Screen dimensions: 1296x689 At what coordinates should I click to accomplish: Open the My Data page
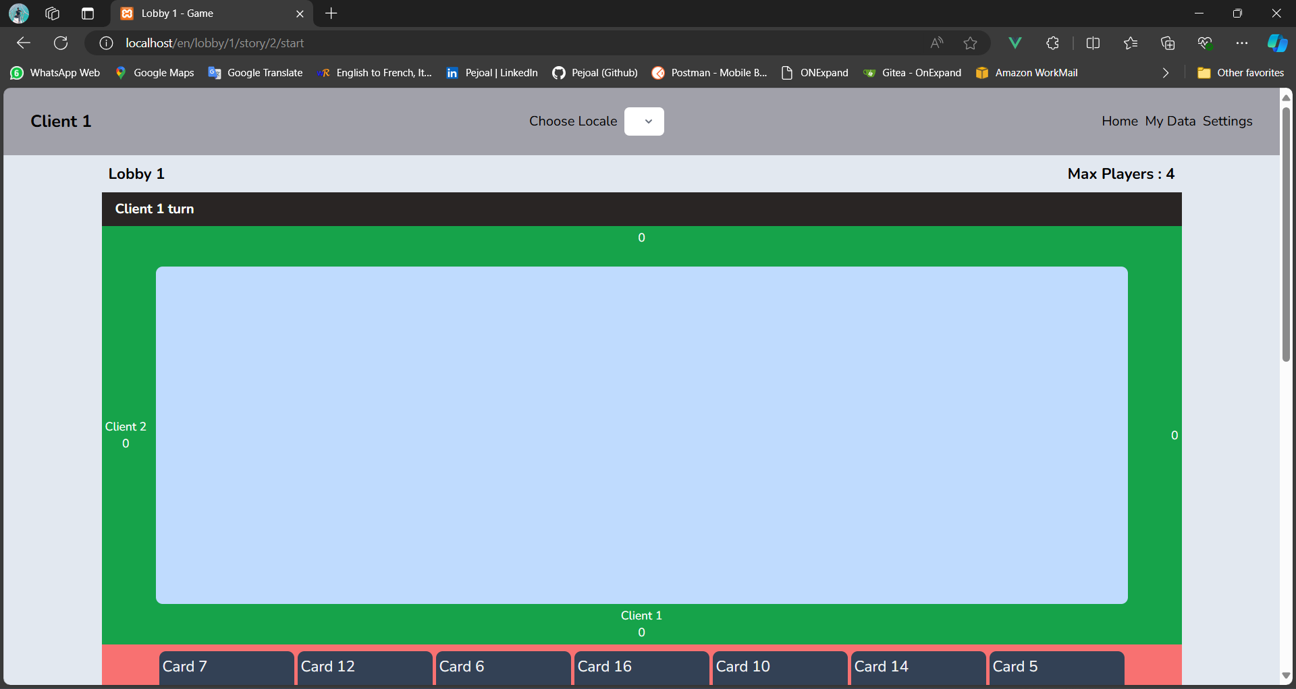[1170, 121]
